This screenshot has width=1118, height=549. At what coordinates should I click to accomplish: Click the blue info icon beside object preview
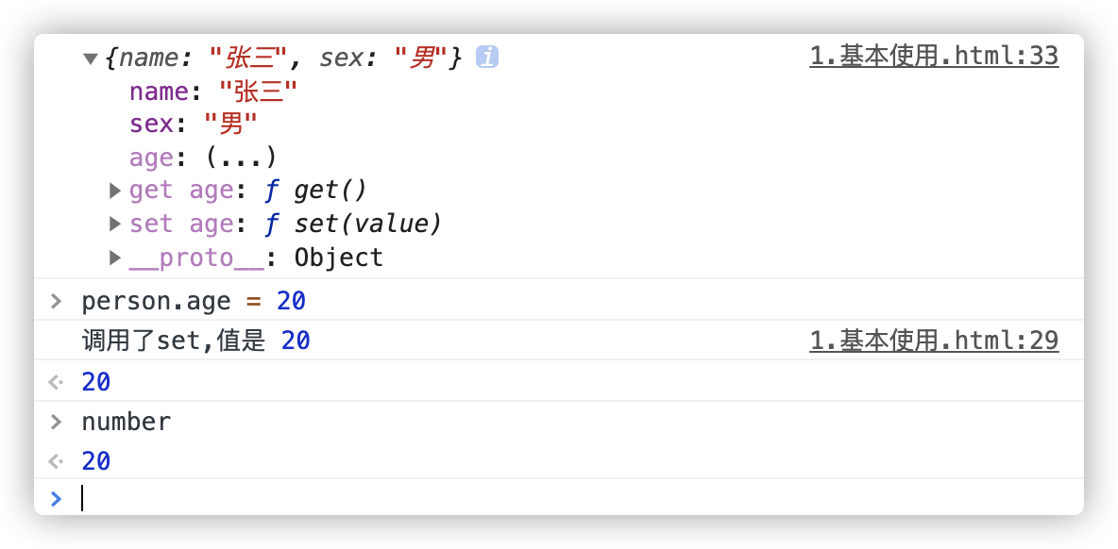click(x=487, y=58)
